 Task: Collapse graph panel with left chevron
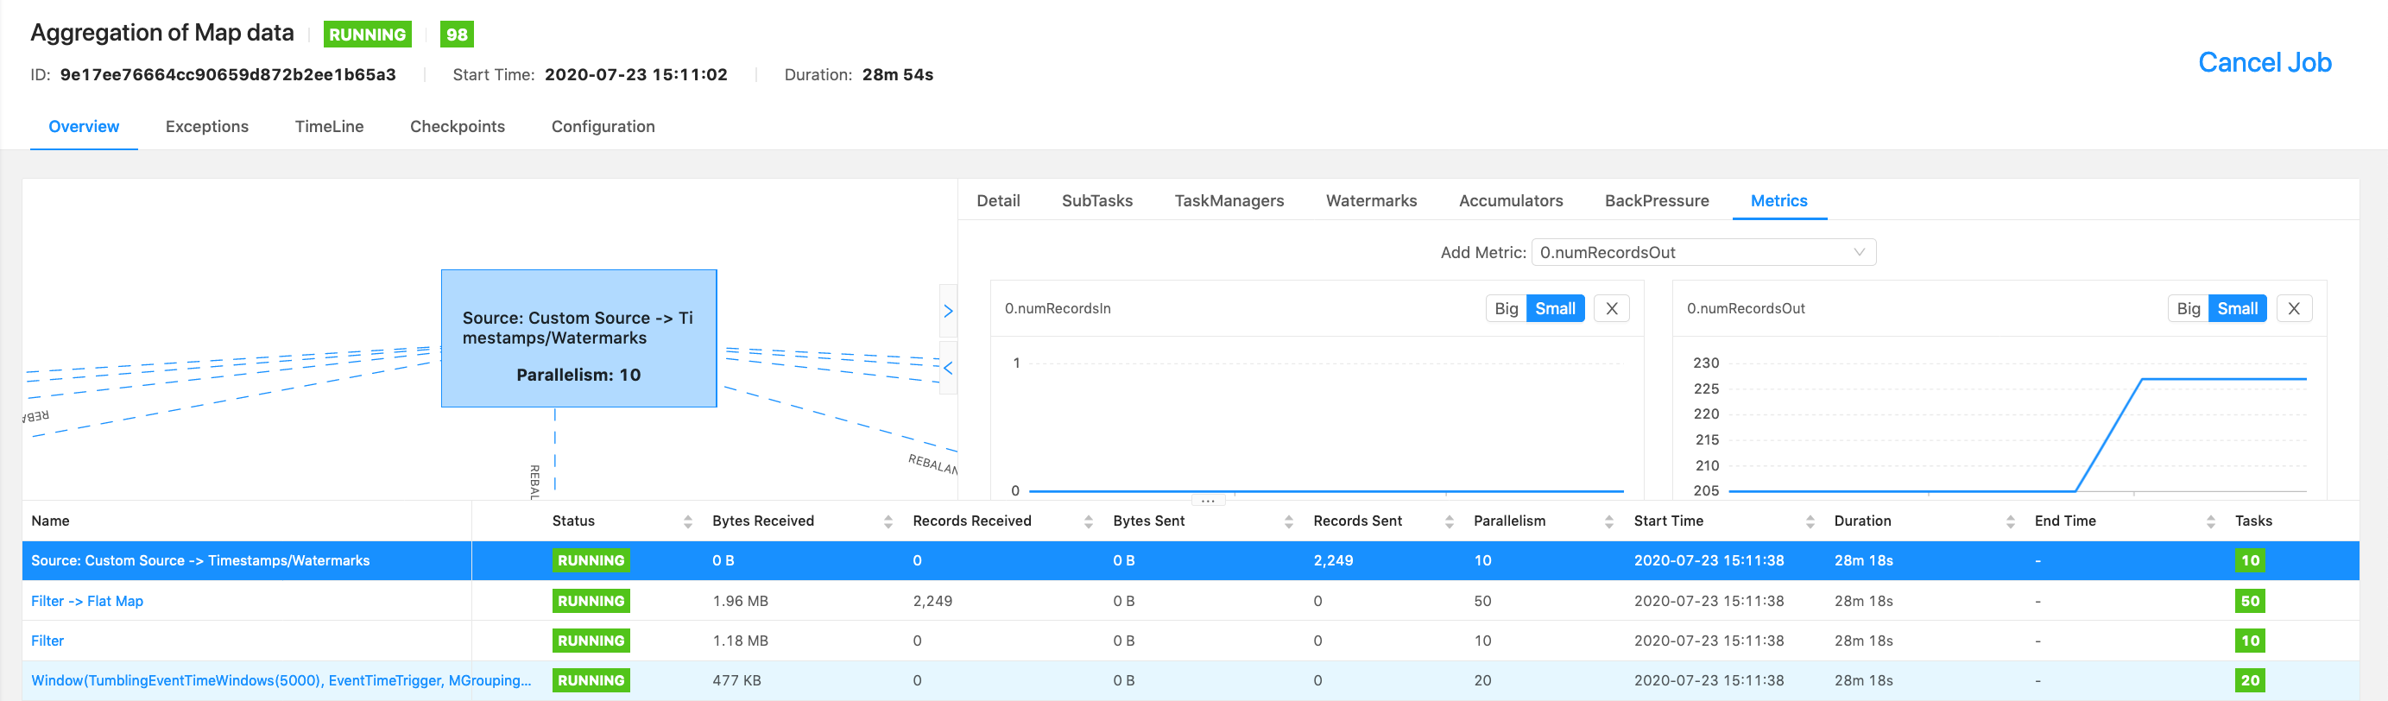coord(947,368)
